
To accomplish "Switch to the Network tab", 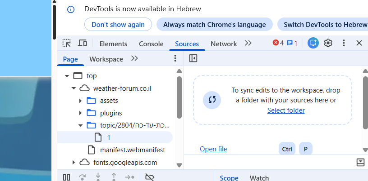I will click(x=224, y=44).
